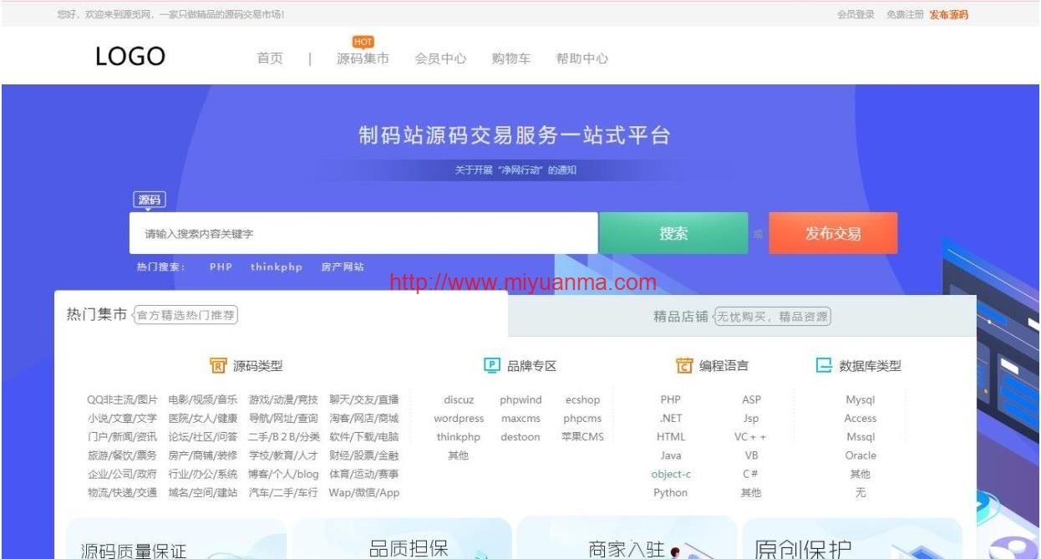This screenshot has height=559, width=1041.
Task: Click the 源码类型 orange icon
Action: tap(217, 365)
